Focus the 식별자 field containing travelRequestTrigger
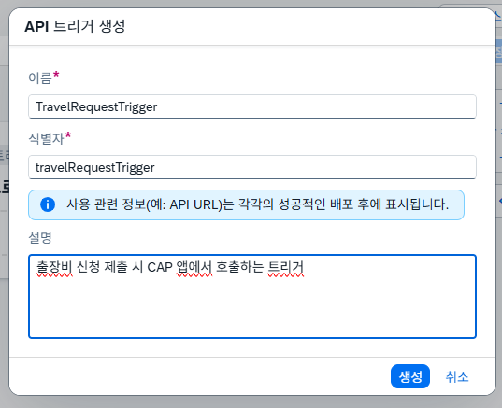 [252, 167]
